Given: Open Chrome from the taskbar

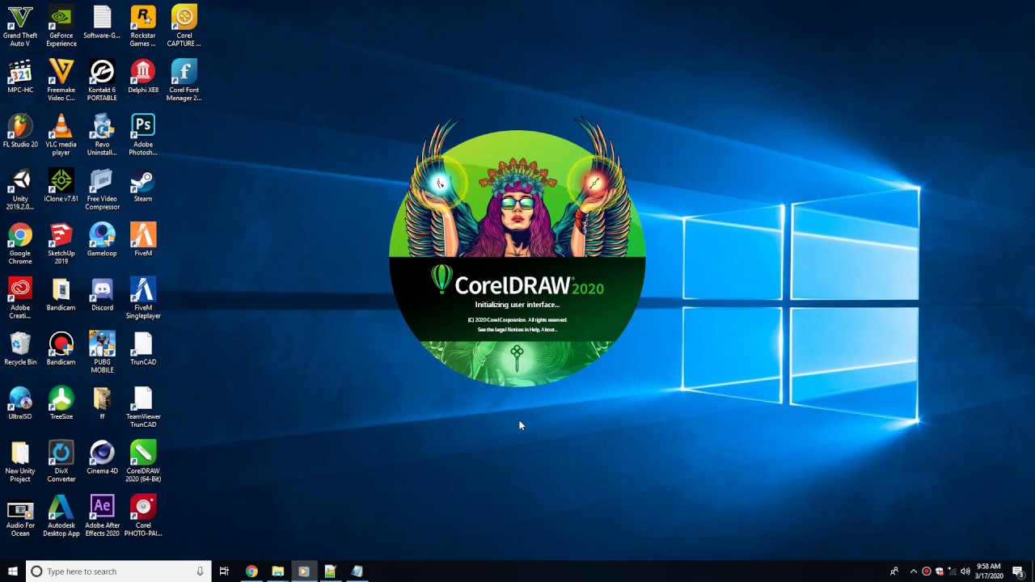Looking at the screenshot, I should (251, 571).
